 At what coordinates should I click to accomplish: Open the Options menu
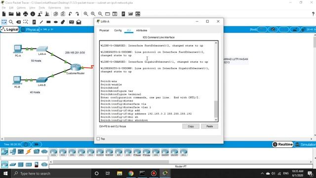(21, 8)
